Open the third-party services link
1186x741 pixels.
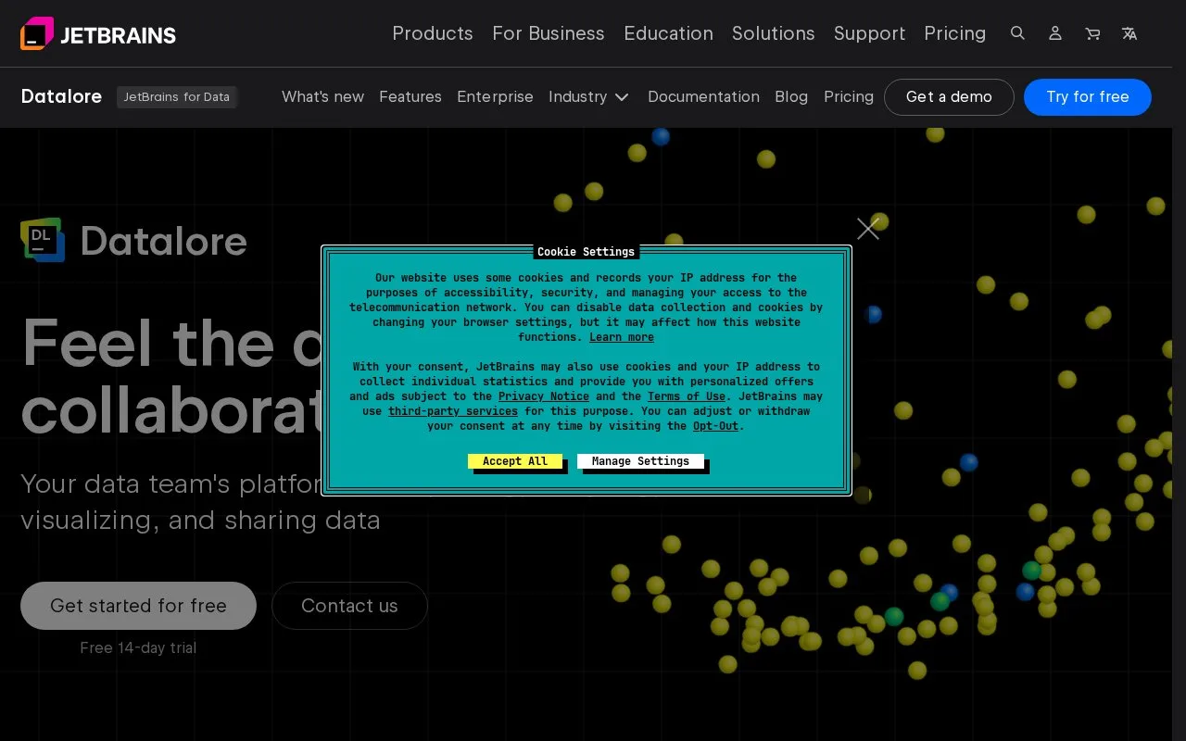tap(453, 411)
